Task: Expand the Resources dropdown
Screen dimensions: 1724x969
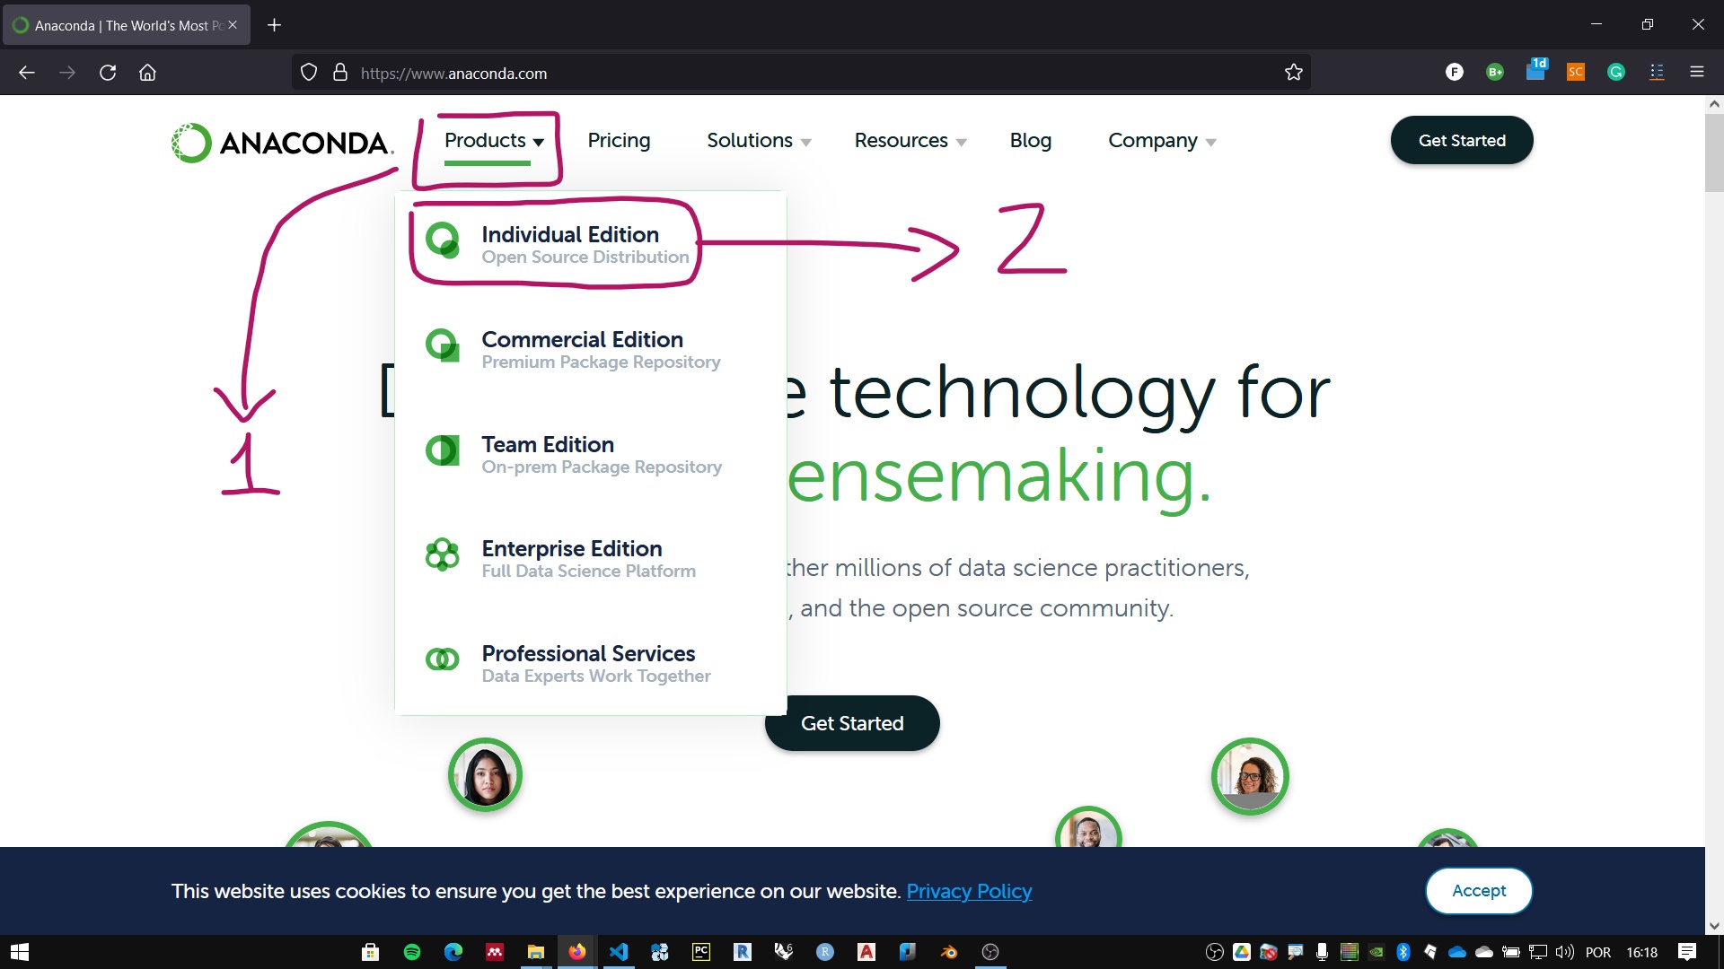Action: point(910,141)
